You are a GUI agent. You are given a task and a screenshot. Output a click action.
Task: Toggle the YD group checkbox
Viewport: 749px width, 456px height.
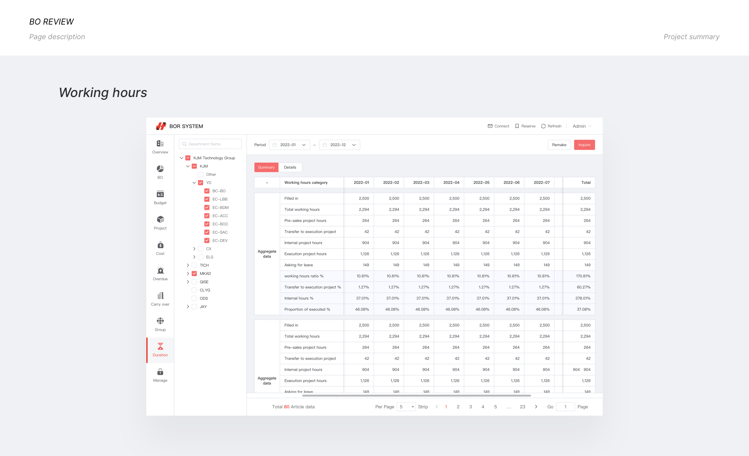201,182
